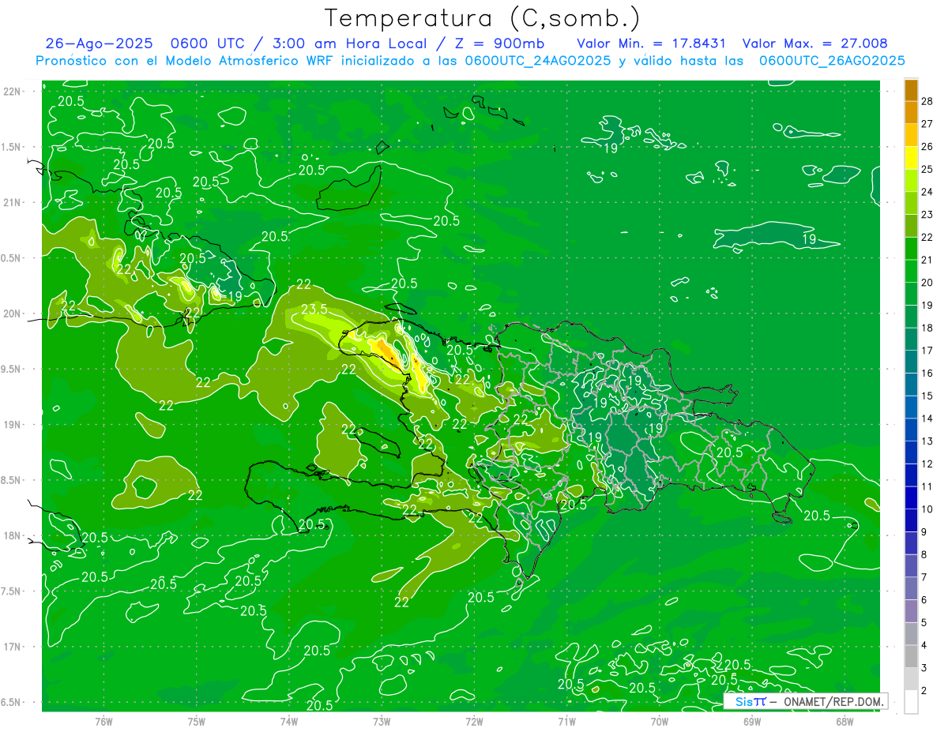Click the color bar label "17"
The image size is (948, 732).
(927, 351)
